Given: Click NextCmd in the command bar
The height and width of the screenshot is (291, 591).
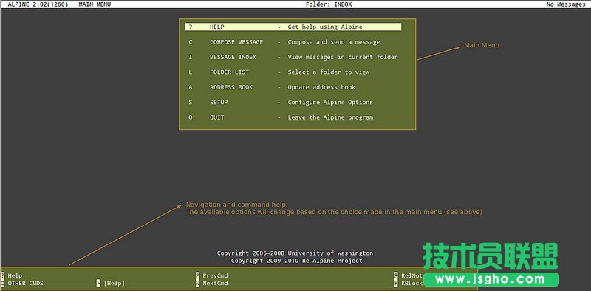Looking at the screenshot, I should coord(215,283).
